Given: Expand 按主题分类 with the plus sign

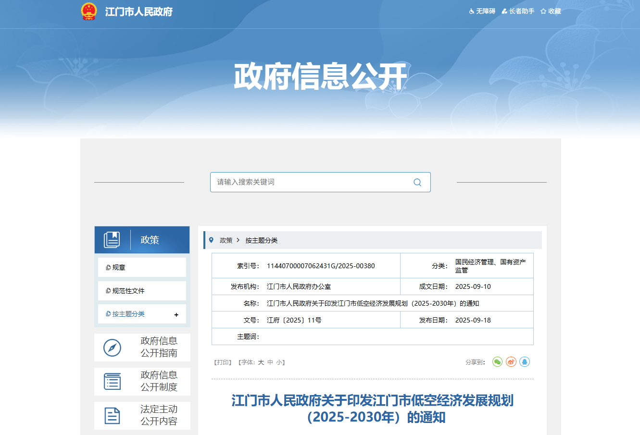Looking at the screenshot, I should (176, 315).
